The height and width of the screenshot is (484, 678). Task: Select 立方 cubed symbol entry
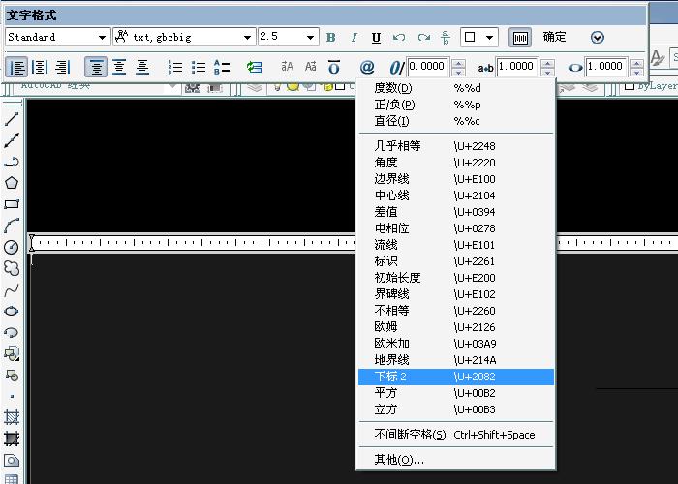pyautogui.click(x=456, y=409)
